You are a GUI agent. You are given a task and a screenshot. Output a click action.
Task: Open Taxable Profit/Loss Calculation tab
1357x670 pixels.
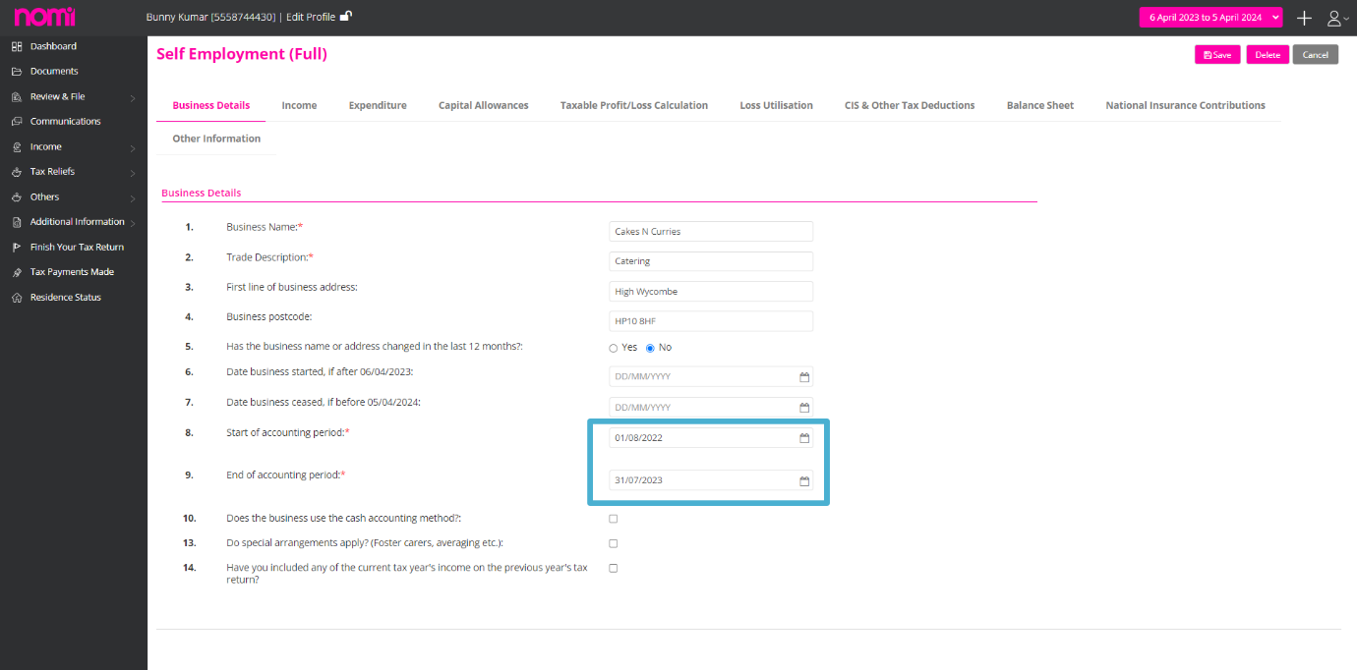[634, 105]
